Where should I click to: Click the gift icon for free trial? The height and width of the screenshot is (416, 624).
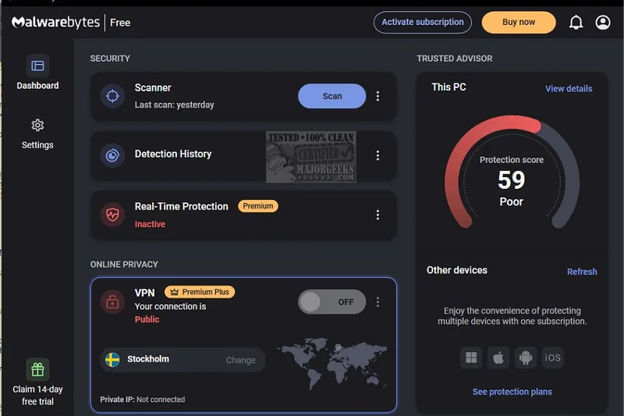[37, 369]
